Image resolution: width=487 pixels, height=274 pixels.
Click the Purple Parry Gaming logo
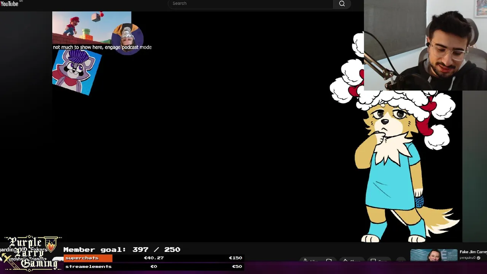click(x=31, y=253)
